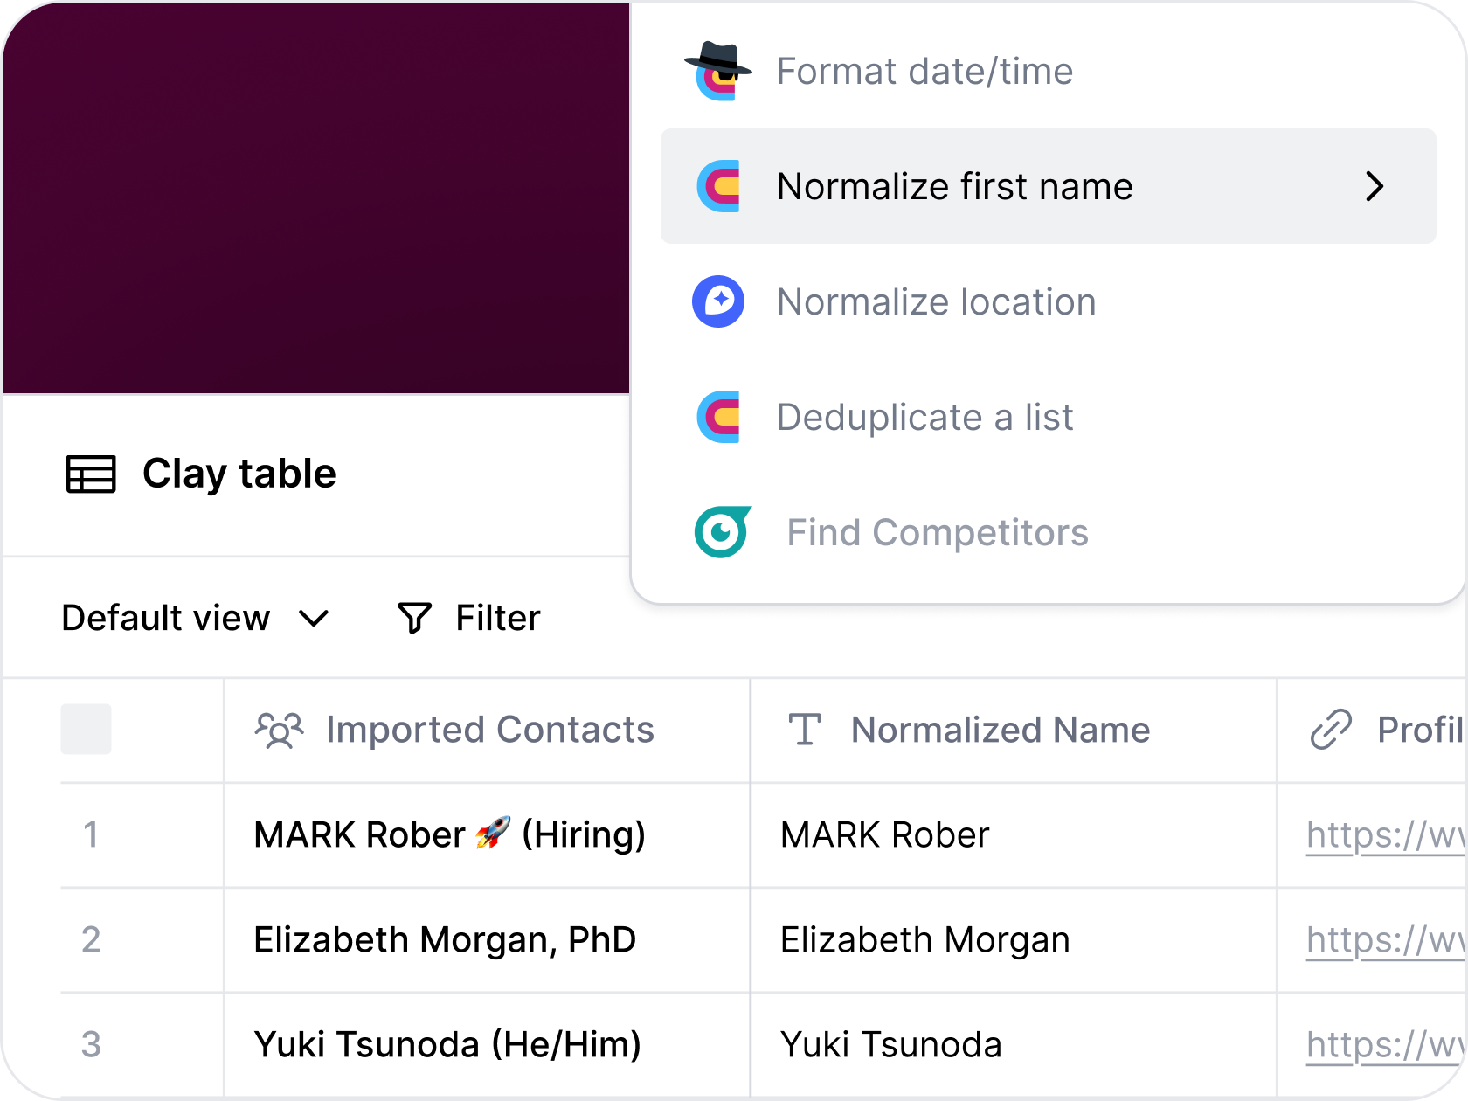Select the MARK Rober (Hiring) contact cell
The image size is (1468, 1101).
[449, 835]
